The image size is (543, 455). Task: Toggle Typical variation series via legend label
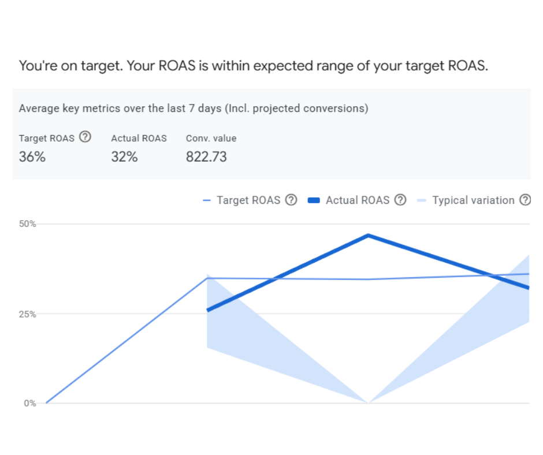(473, 200)
